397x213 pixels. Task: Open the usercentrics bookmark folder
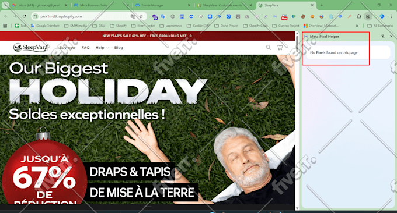(170, 26)
